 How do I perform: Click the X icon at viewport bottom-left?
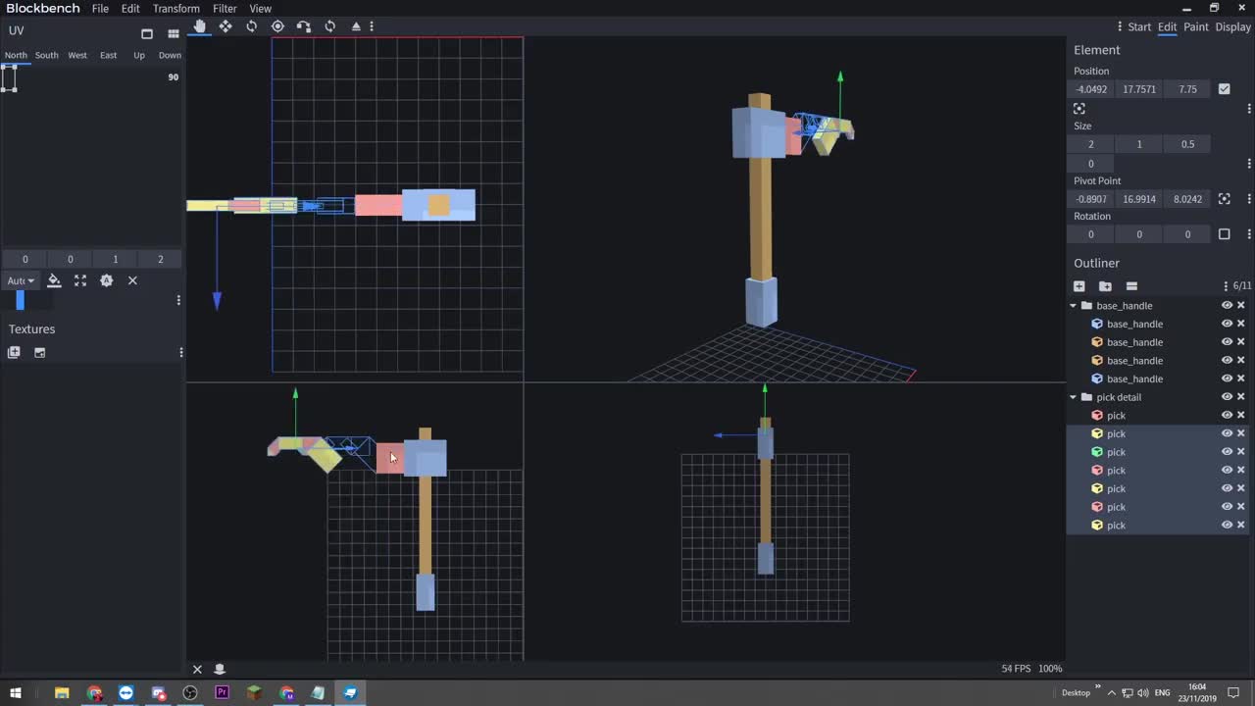point(197,669)
